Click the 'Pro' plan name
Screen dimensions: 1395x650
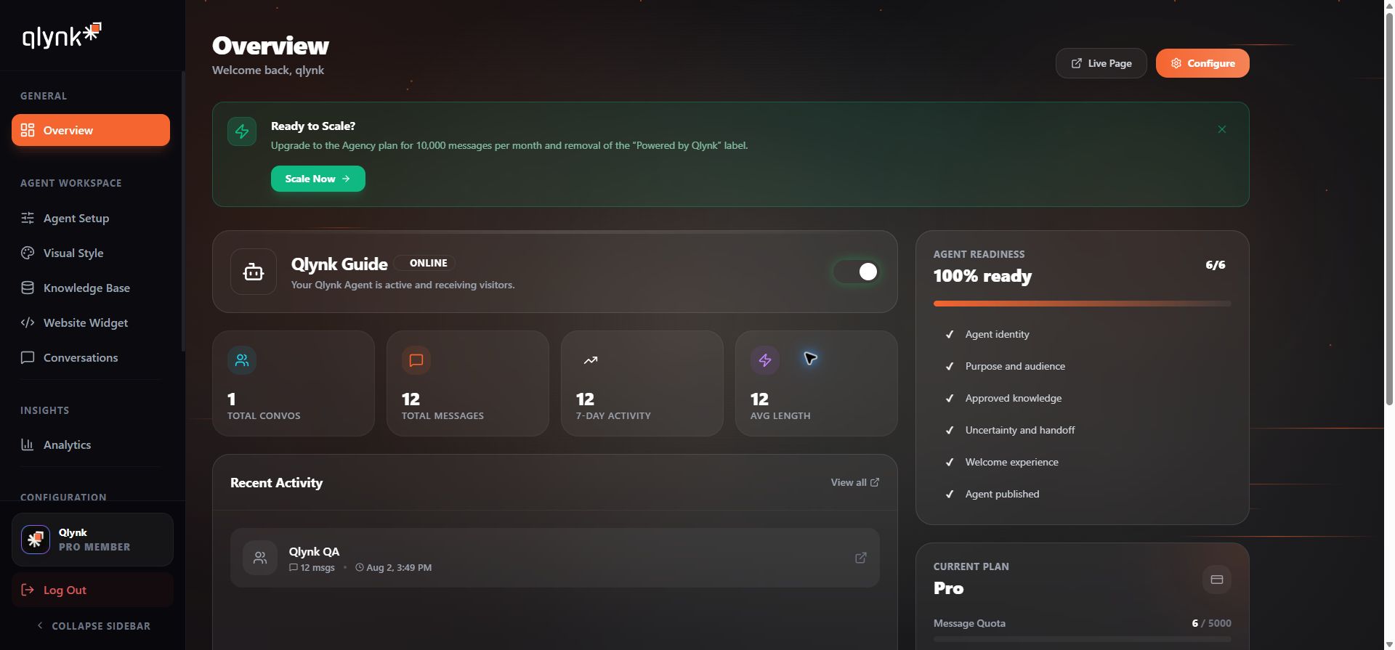[x=949, y=588]
